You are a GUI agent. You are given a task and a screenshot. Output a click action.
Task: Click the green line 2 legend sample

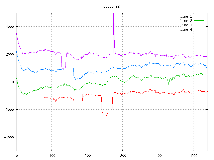pos(199,21)
